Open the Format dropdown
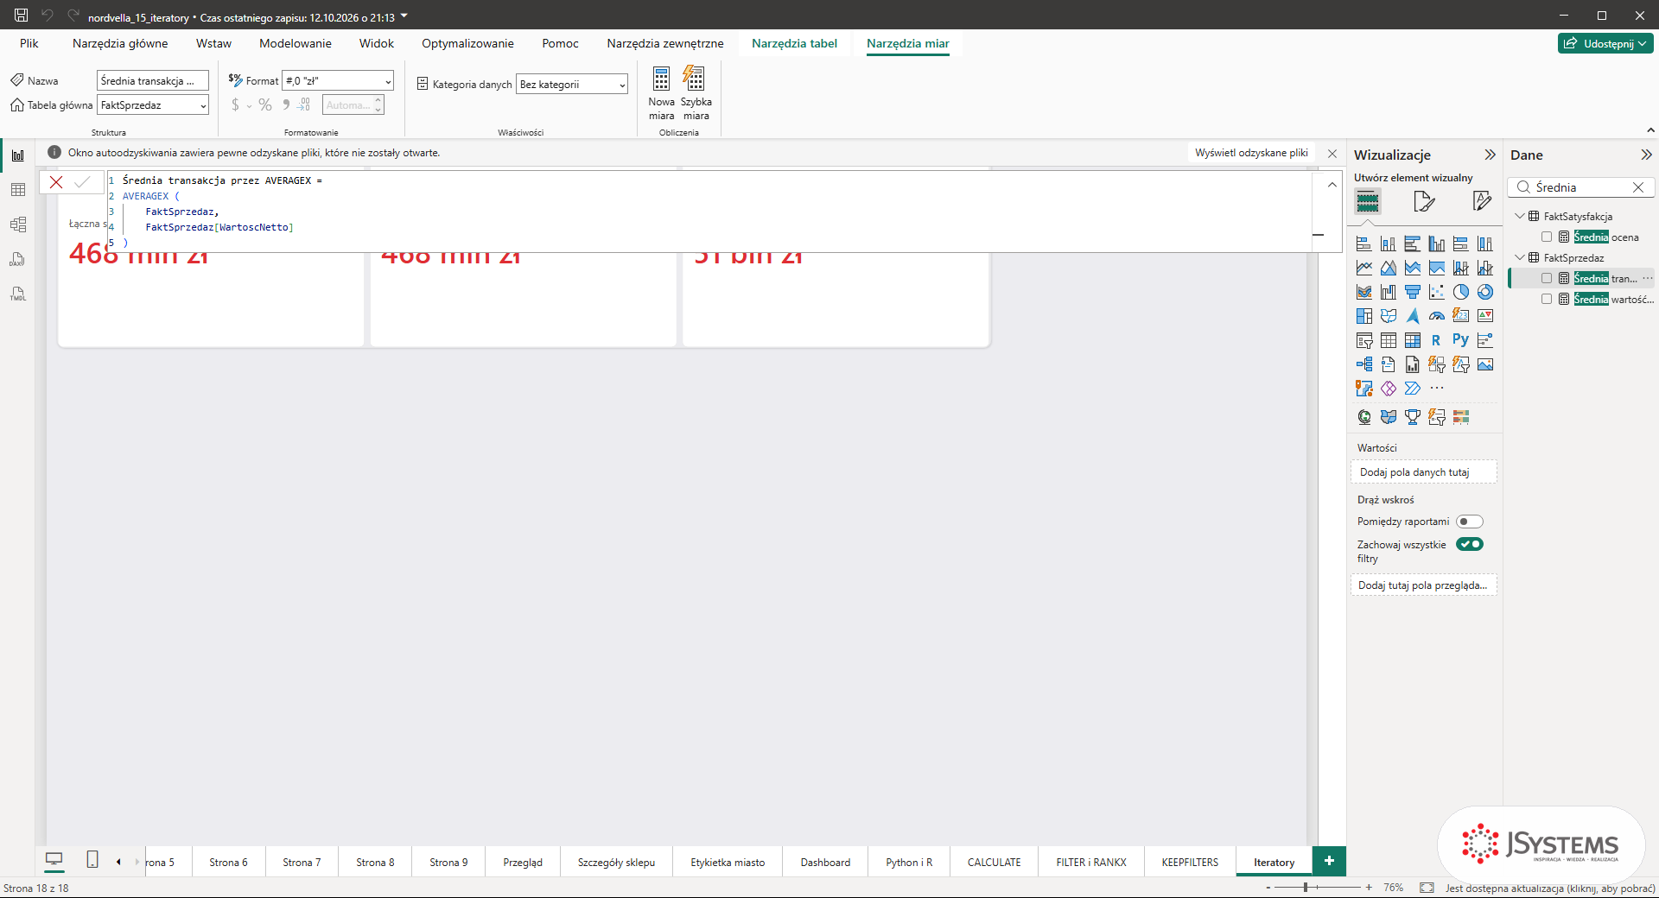The image size is (1659, 898). coord(338,80)
